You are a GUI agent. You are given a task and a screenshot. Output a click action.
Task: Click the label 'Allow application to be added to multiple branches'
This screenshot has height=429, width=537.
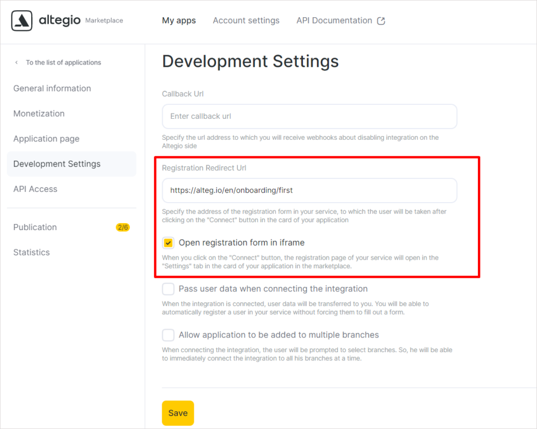tap(279, 335)
